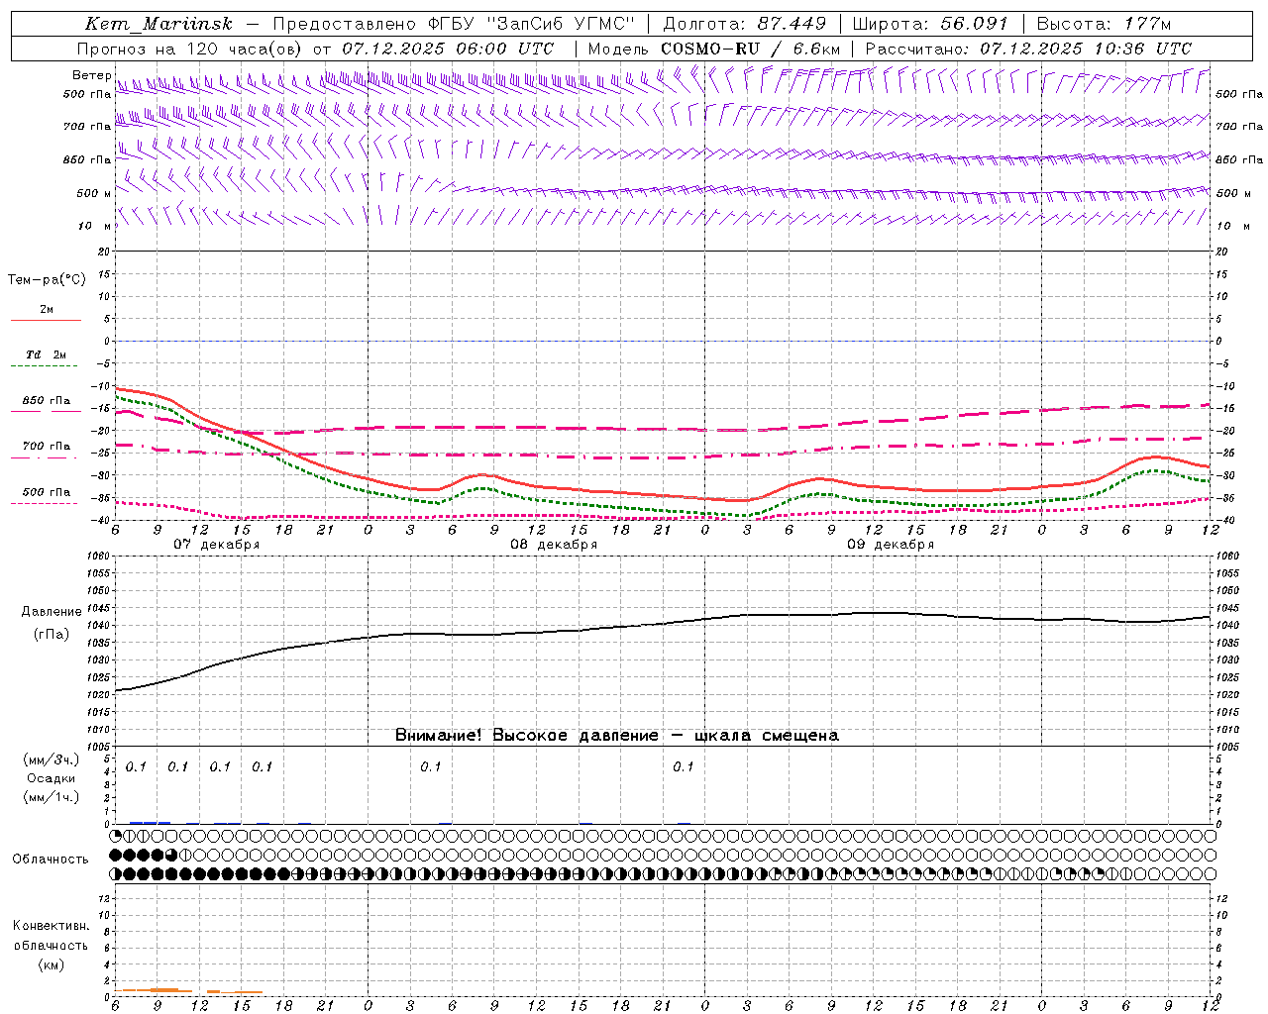This screenshot has width=1268, height=1014.
Task: Click the "(мм/1ч.)" precipitation unit label
Action: 52,797
